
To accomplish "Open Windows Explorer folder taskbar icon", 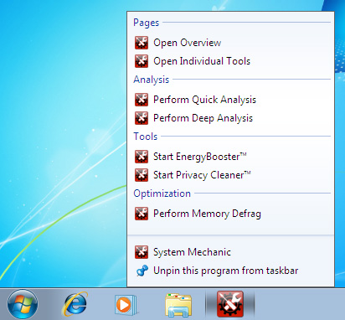I will coord(178,305).
